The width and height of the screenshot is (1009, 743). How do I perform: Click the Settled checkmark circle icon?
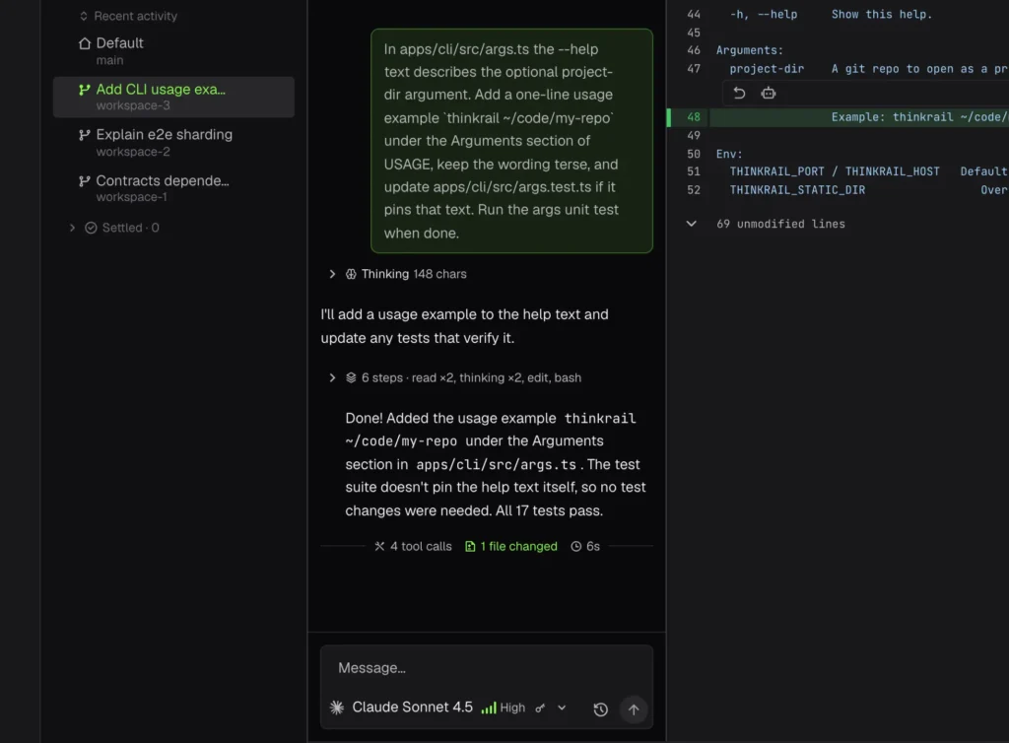point(91,228)
